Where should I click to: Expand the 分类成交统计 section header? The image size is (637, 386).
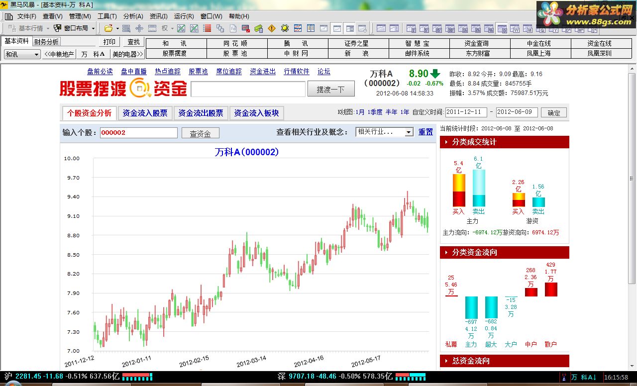(x=504, y=142)
